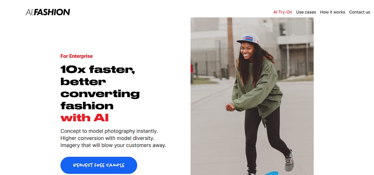Open the How it works page
374x175 pixels.
tap(332, 12)
